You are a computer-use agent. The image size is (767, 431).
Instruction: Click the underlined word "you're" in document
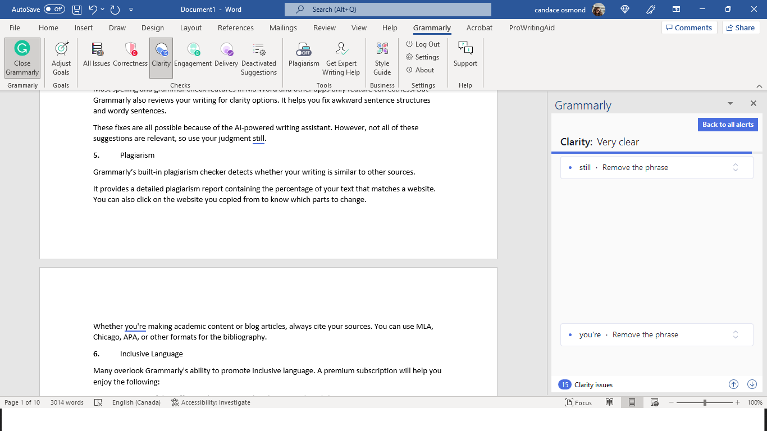point(135,326)
